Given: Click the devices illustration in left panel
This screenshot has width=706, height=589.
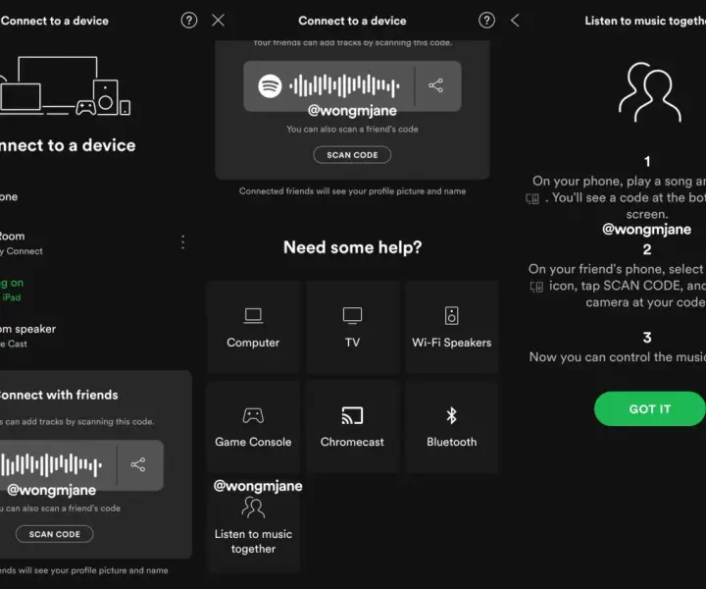Looking at the screenshot, I should point(66,86).
